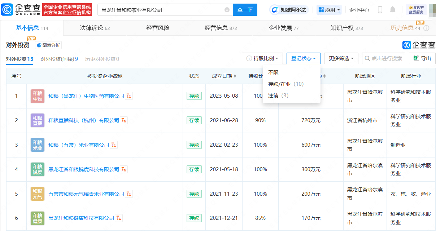Screen dimensions: 436x231
Task: Click the 和粮元气 company logo tile
Action: [x=38, y=194]
